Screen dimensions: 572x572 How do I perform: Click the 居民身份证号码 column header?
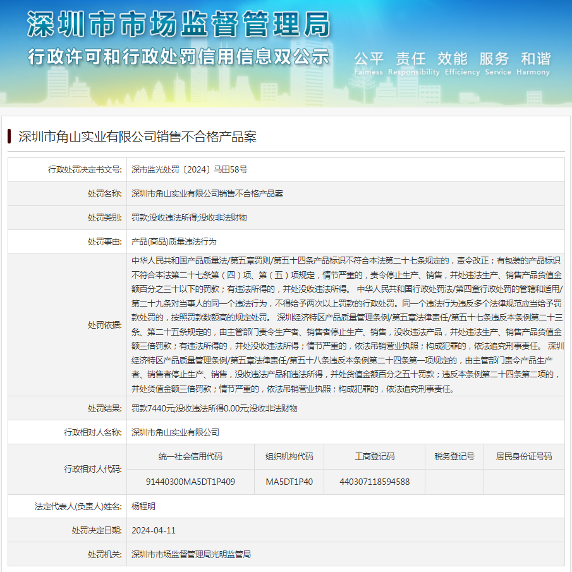point(524,456)
